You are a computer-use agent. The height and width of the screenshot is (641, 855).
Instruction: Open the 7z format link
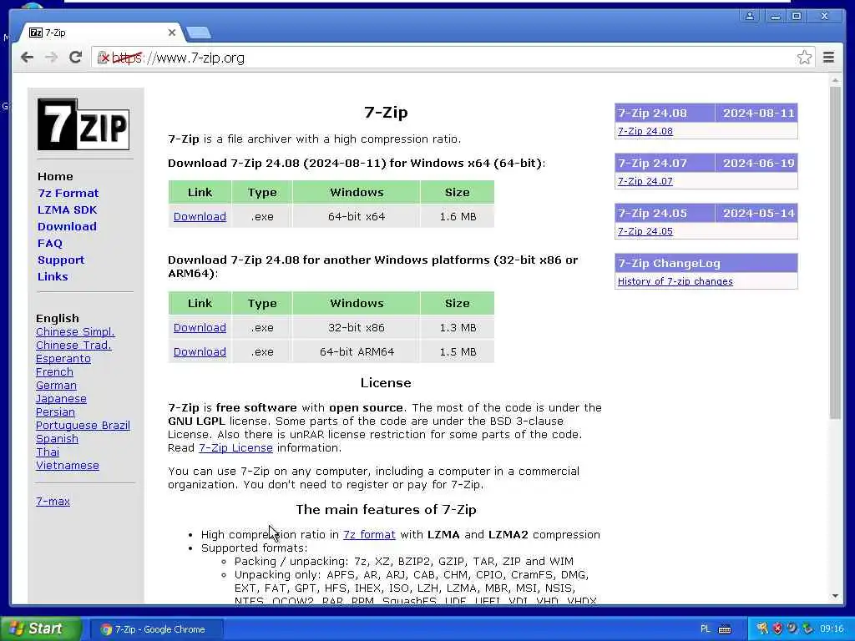369,535
